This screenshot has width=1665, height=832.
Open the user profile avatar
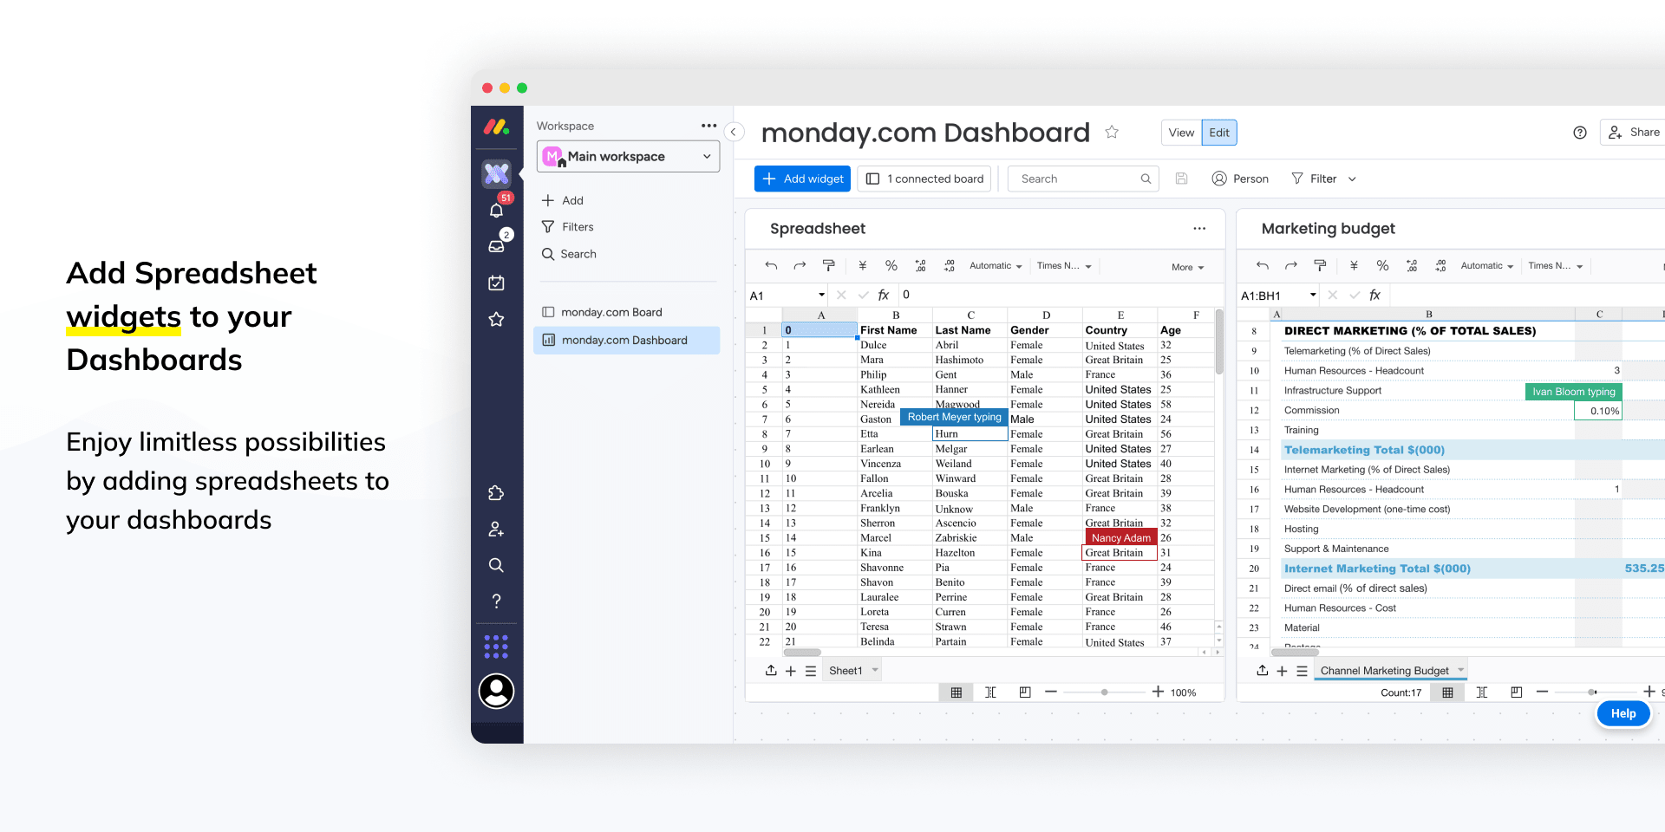point(496,691)
